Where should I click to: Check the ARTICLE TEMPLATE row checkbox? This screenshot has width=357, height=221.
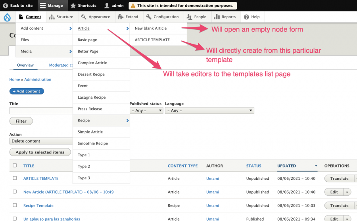[15, 178]
